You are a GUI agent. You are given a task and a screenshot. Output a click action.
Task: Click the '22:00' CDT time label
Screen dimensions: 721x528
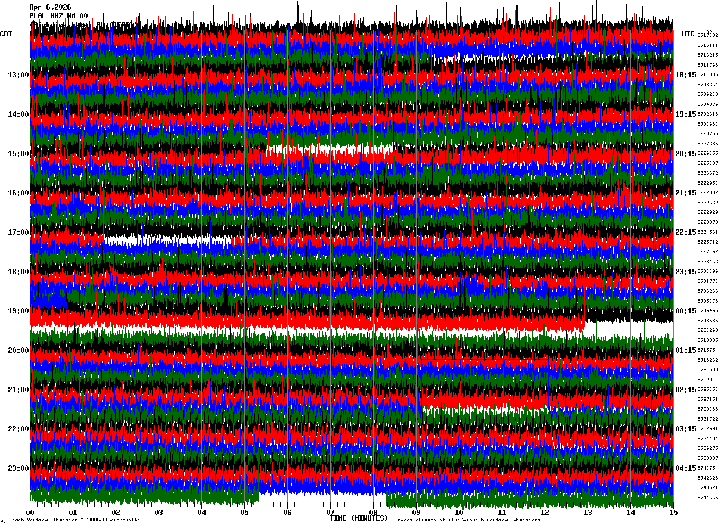point(18,429)
